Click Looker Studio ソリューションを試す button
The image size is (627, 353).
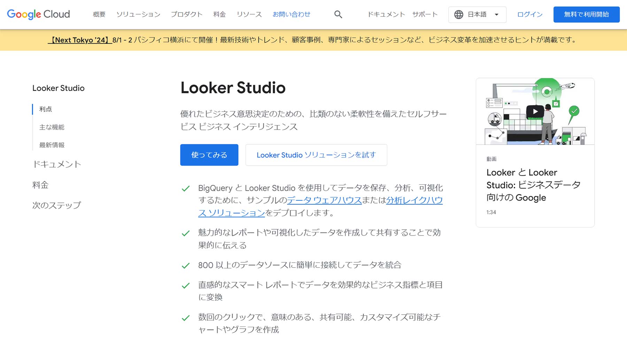pyautogui.click(x=316, y=155)
